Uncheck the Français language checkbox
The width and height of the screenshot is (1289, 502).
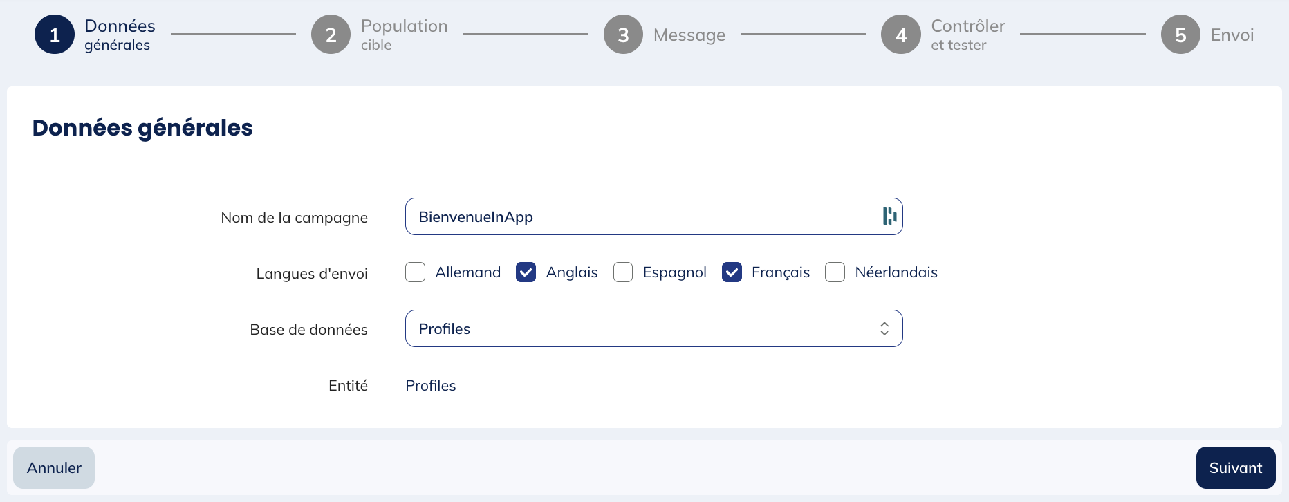[x=732, y=272]
